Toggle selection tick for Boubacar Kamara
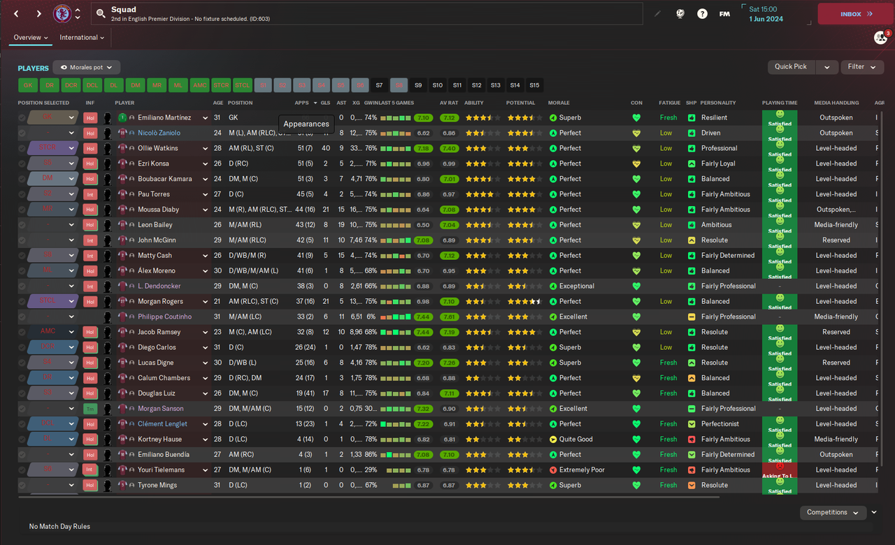The height and width of the screenshot is (545, 895). (22, 179)
